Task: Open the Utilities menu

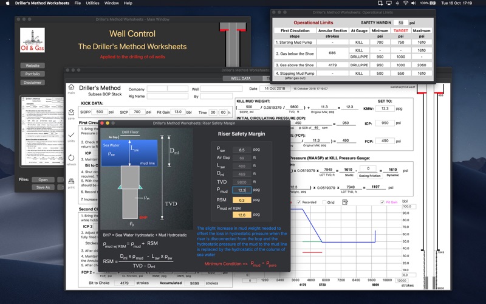Action: click(x=92, y=3)
